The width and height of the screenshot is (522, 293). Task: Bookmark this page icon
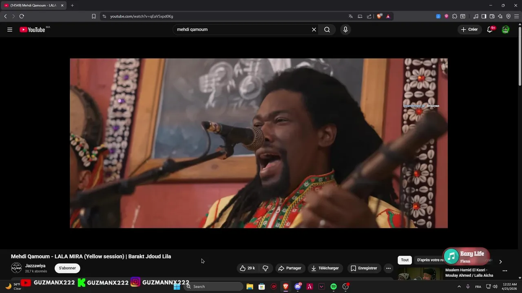[x=94, y=16]
